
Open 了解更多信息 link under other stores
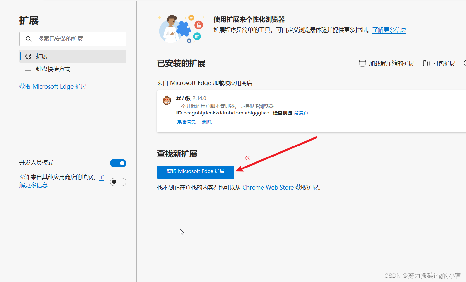[33, 185]
